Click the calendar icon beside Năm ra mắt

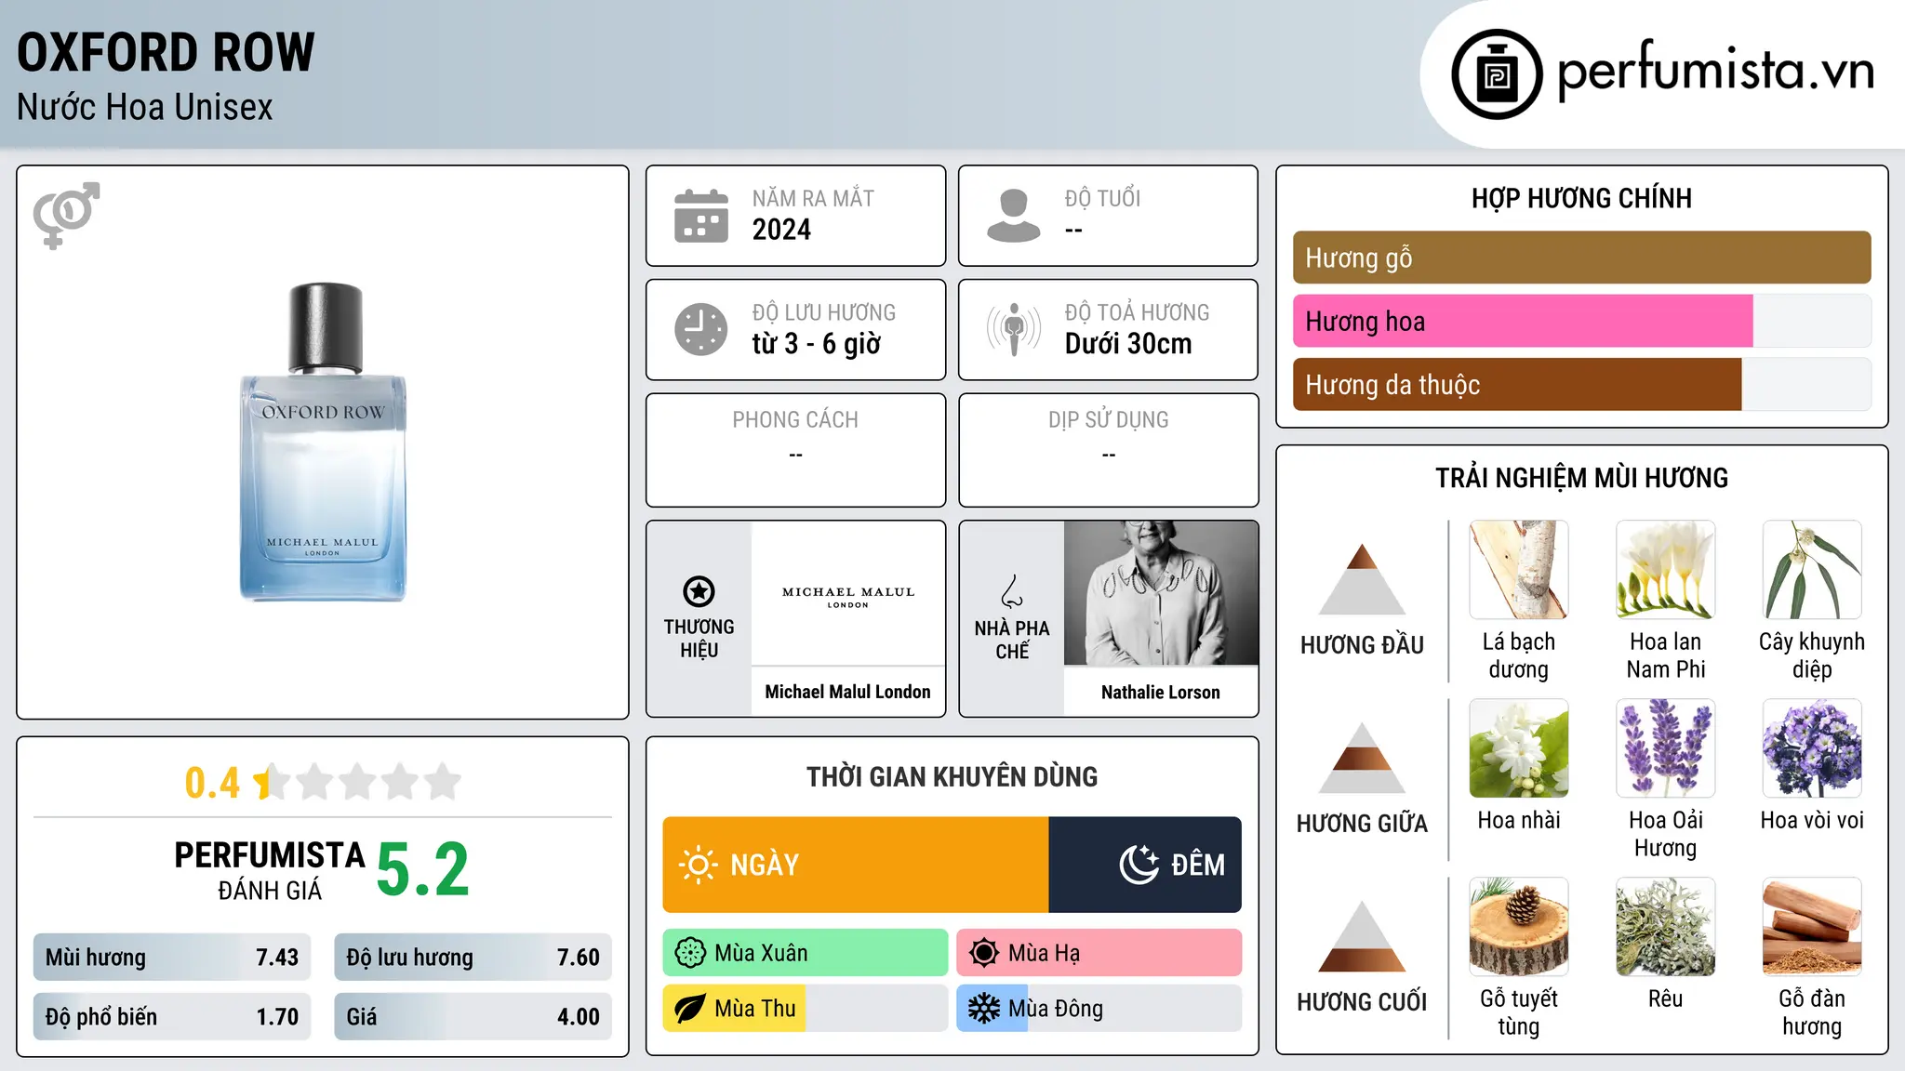point(701,216)
